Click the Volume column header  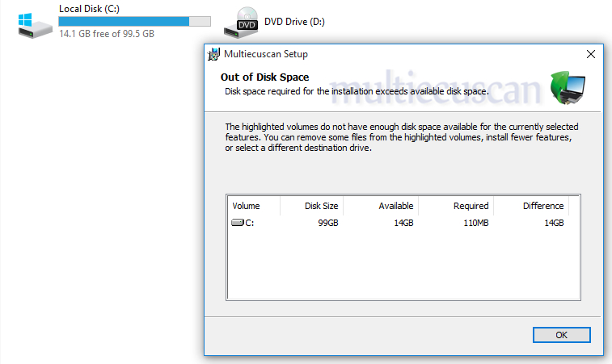pyautogui.click(x=254, y=206)
